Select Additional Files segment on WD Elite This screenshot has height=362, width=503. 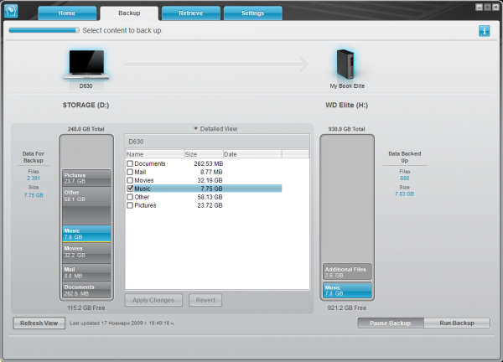tap(347, 271)
